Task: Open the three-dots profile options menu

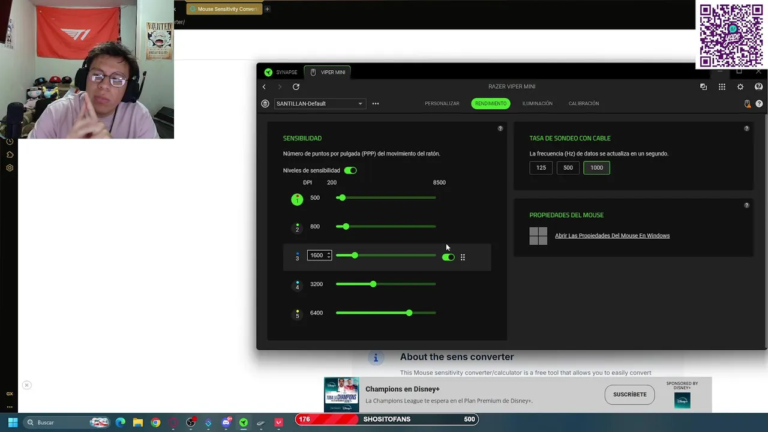Action: [376, 104]
